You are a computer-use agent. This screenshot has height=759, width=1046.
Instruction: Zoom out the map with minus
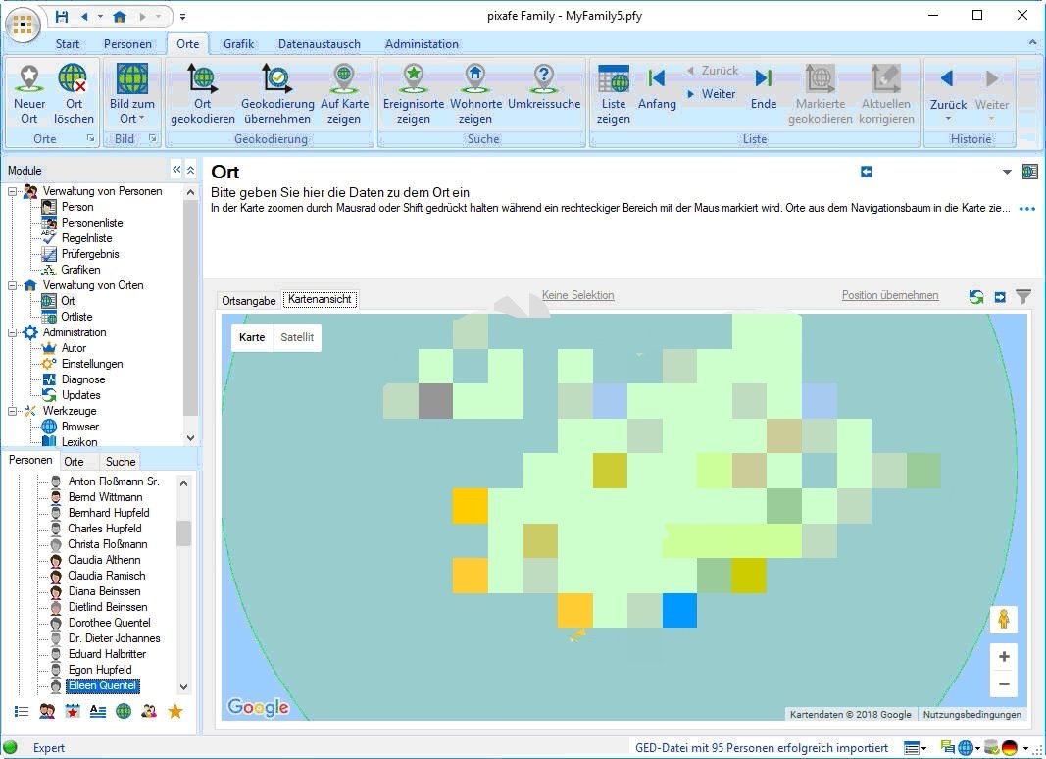[x=1003, y=683]
